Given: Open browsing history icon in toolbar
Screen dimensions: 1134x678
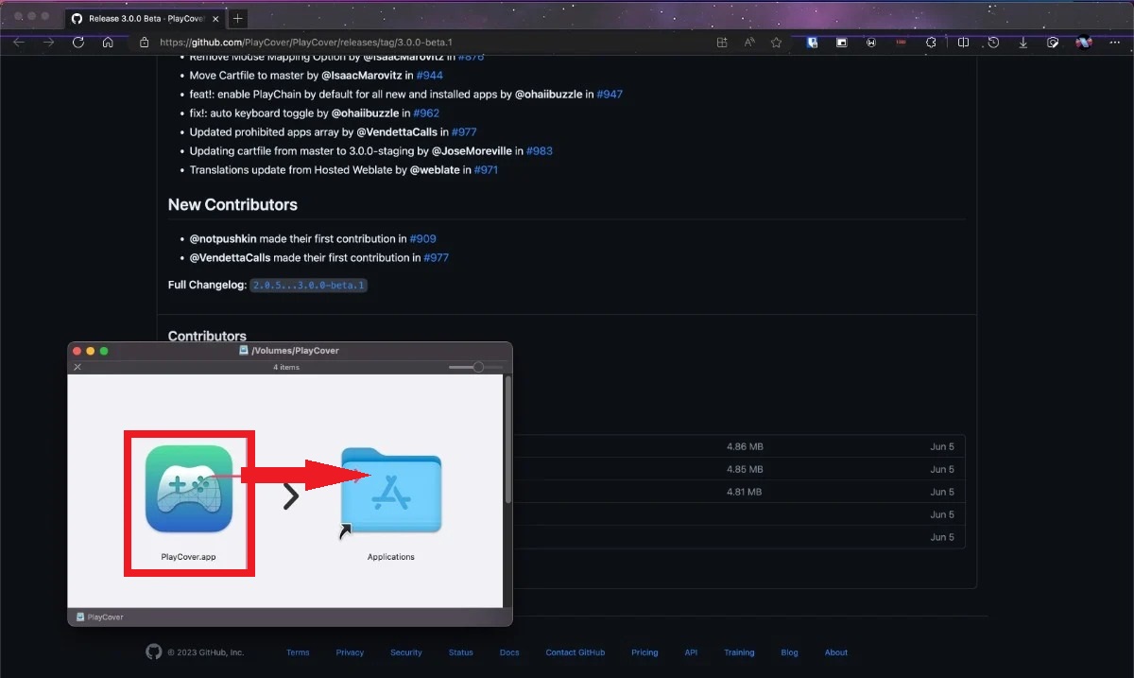Looking at the screenshot, I should pos(993,43).
